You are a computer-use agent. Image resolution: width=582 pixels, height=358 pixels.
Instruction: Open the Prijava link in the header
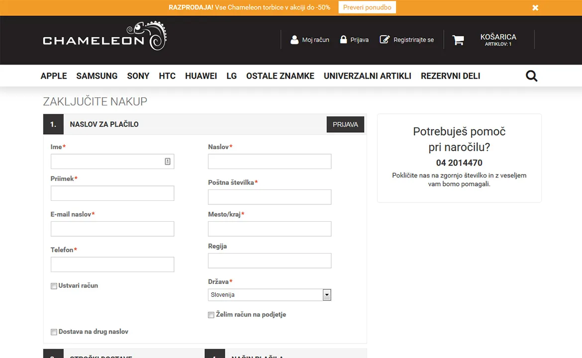point(359,40)
